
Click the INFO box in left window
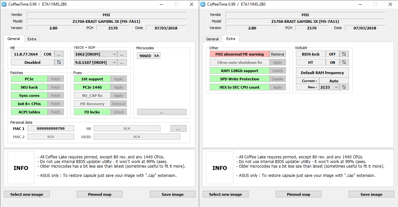[21, 168]
